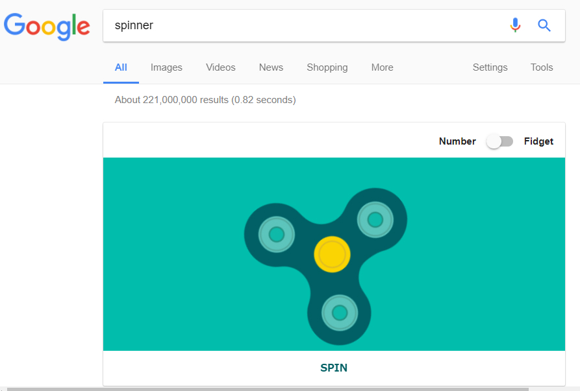
Task: Open the More search categories menu
Action: point(382,67)
